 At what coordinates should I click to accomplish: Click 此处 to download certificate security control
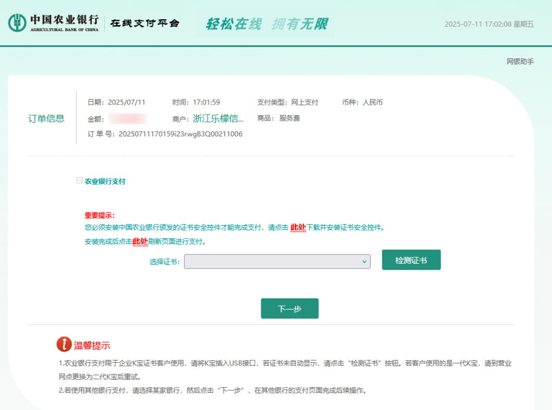tap(298, 227)
